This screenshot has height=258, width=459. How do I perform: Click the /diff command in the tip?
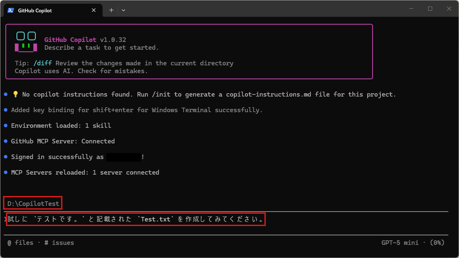(43, 63)
